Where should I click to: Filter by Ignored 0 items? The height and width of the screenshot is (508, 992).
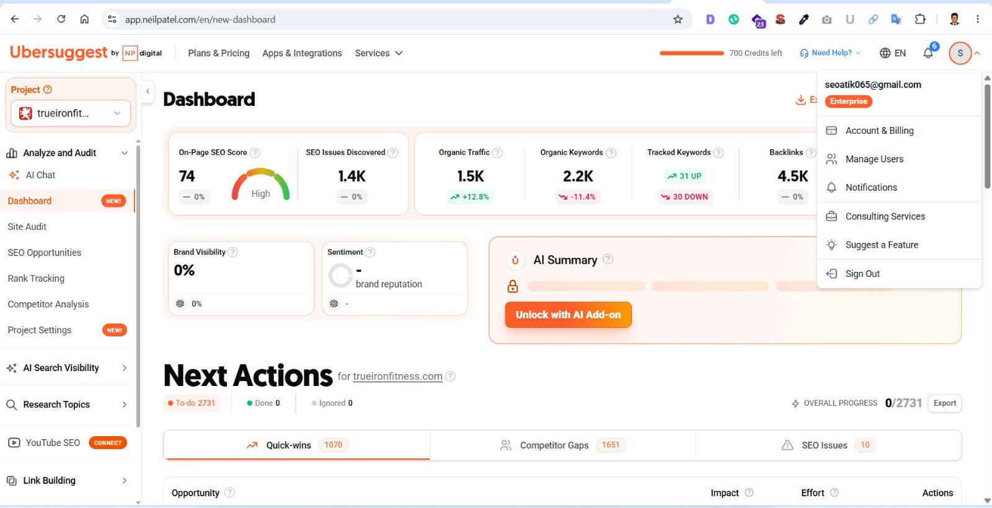click(332, 403)
